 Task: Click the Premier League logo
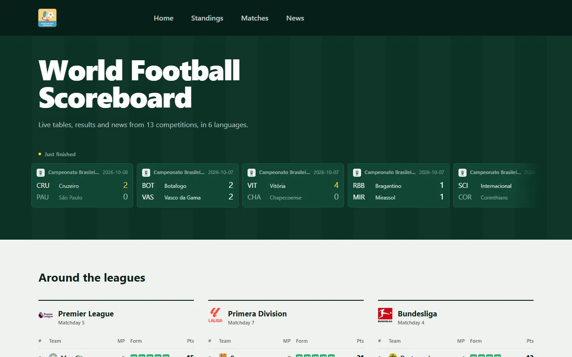46,315
